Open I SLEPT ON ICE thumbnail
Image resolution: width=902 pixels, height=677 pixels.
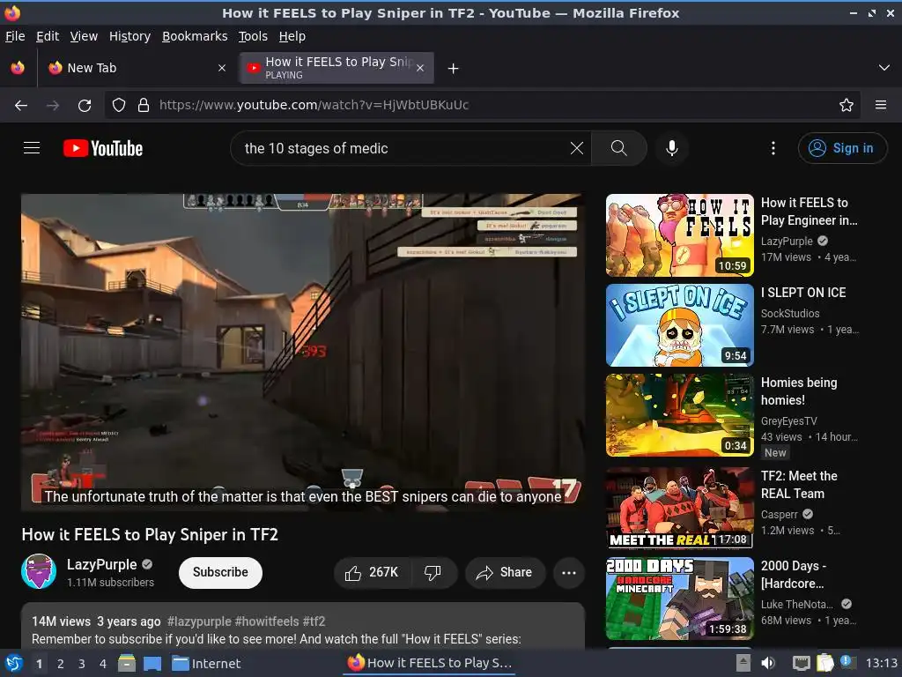pyautogui.click(x=679, y=325)
